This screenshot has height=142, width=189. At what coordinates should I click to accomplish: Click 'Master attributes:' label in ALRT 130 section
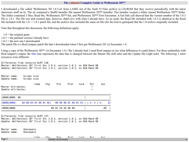[x=14, y=87]
